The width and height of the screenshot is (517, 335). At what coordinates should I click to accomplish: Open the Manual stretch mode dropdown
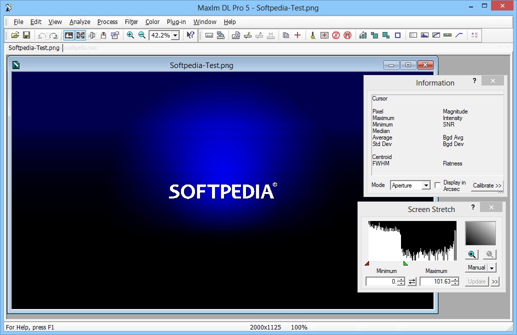pyautogui.click(x=491, y=267)
